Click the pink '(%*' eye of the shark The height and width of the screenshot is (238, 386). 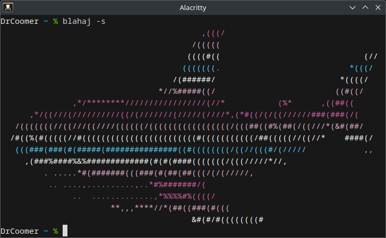click(285, 103)
